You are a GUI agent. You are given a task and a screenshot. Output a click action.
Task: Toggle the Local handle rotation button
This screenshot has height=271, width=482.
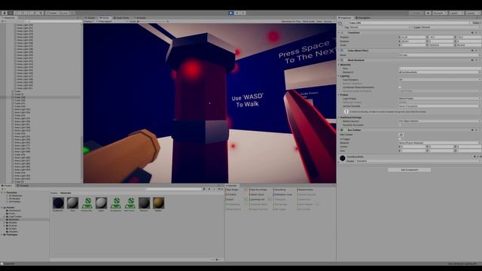tap(63, 14)
